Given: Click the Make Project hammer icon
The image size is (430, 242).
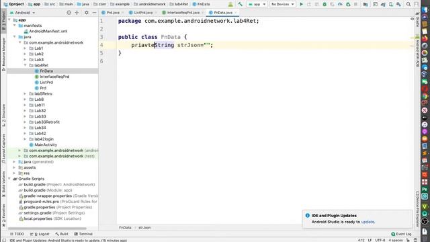Looking at the screenshot, I should tap(240, 5).
